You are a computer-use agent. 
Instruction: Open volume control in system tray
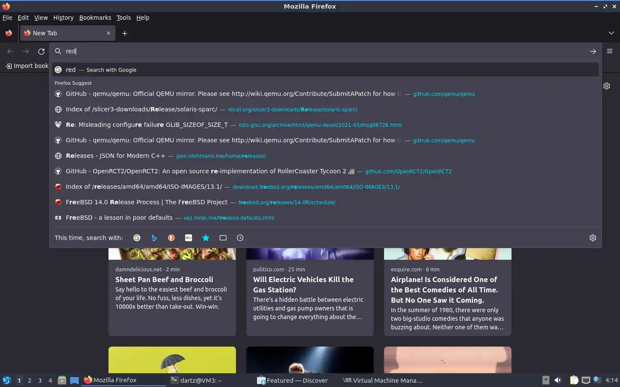[558, 380]
